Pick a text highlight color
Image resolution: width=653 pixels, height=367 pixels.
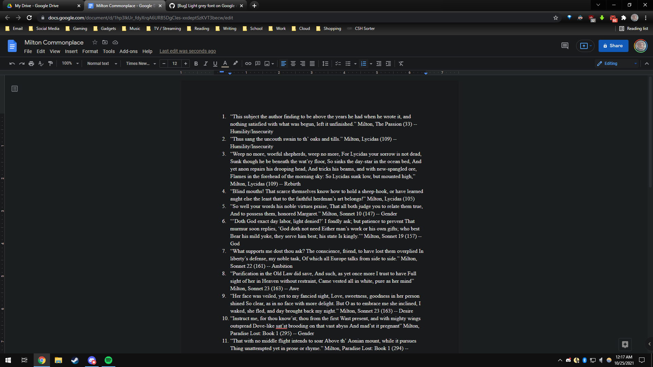coord(235,64)
